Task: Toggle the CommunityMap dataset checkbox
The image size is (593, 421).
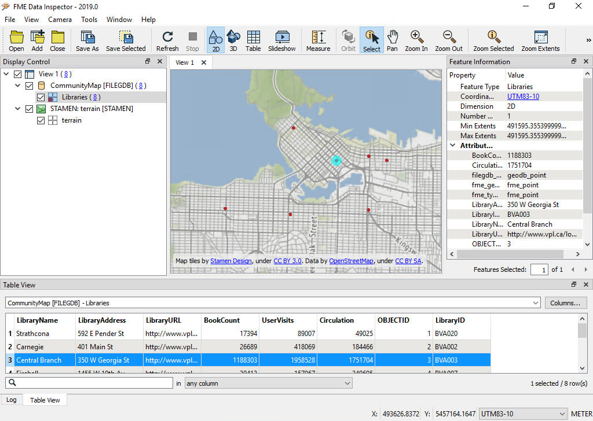Action: point(30,86)
